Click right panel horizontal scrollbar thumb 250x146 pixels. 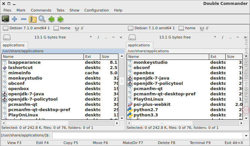point(162,123)
